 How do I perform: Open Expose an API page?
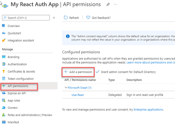coord(17,93)
